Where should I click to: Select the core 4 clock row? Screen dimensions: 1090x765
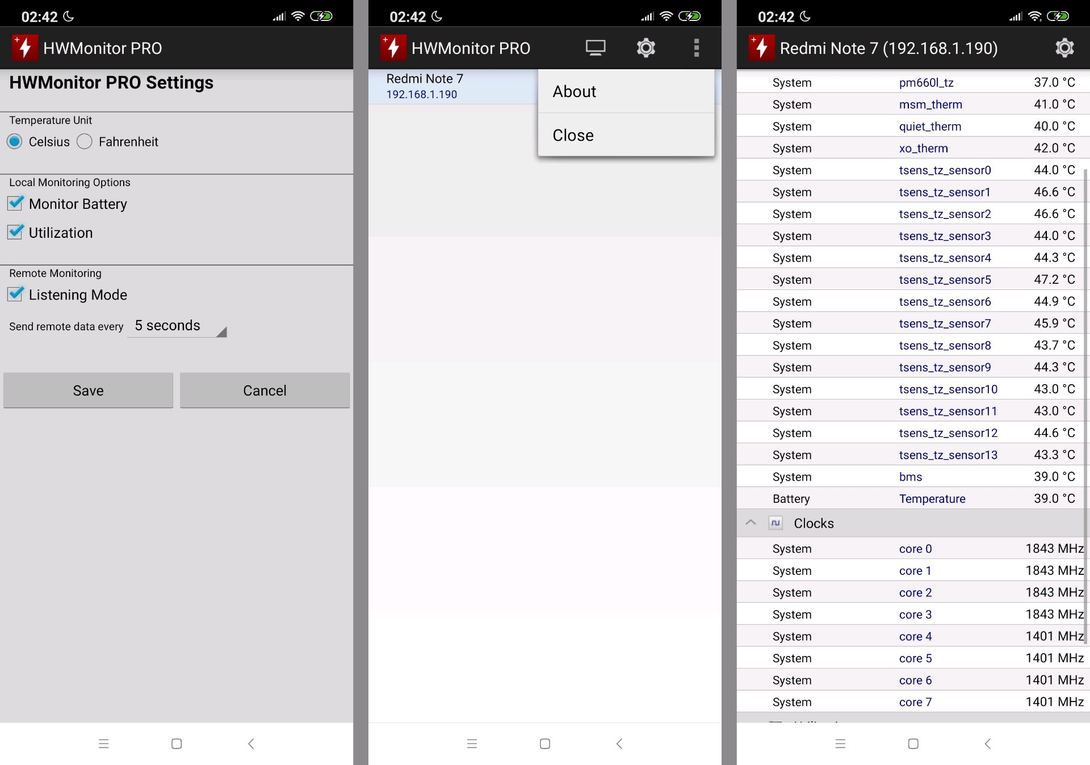[x=913, y=636]
